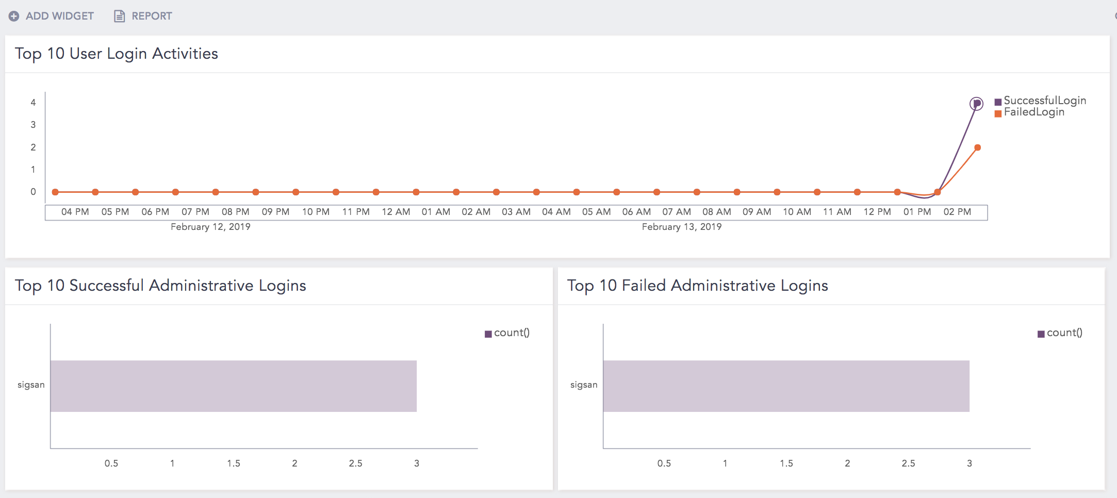Select the February 12, 2019 axis group
This screenshot has width=1117, height=498.
click(210, 227)
